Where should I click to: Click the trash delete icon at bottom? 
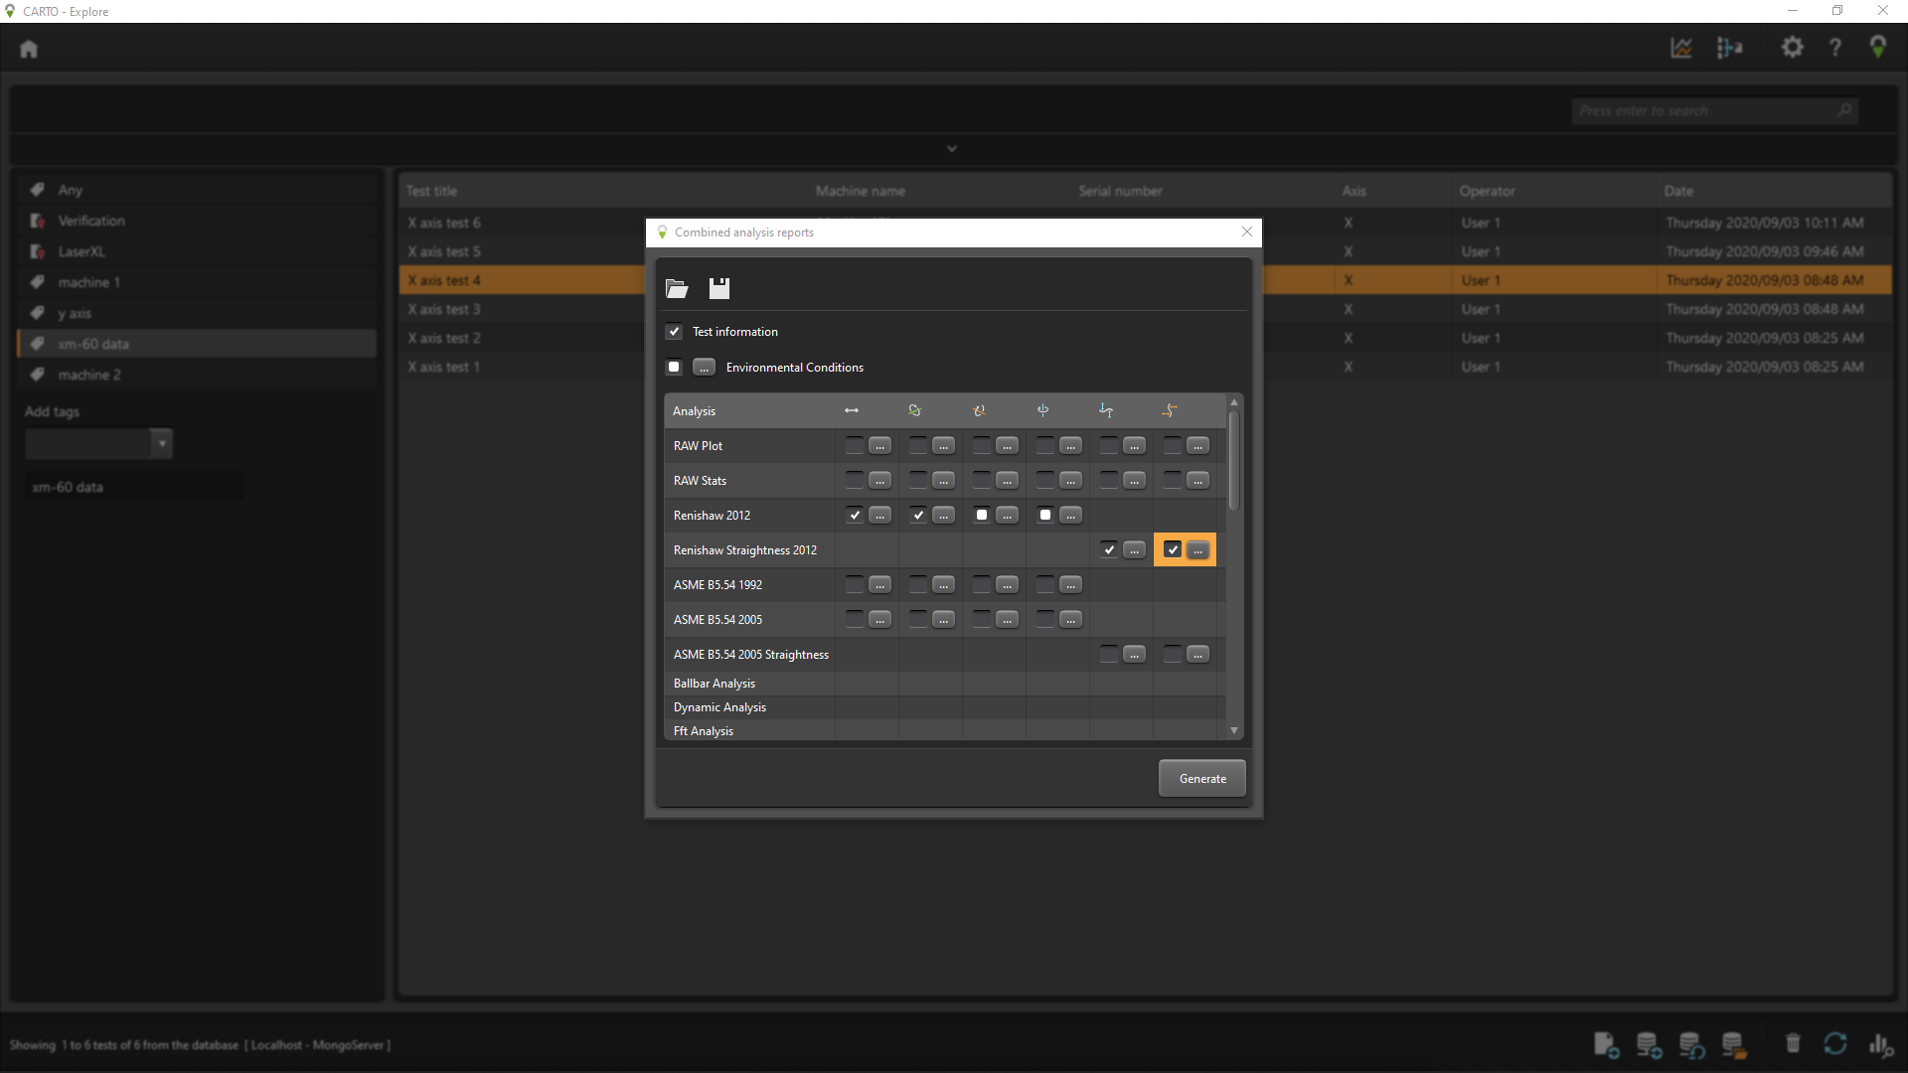tap(1793, 1043)
